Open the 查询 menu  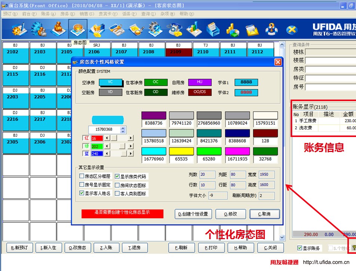(x=148, y=14)
